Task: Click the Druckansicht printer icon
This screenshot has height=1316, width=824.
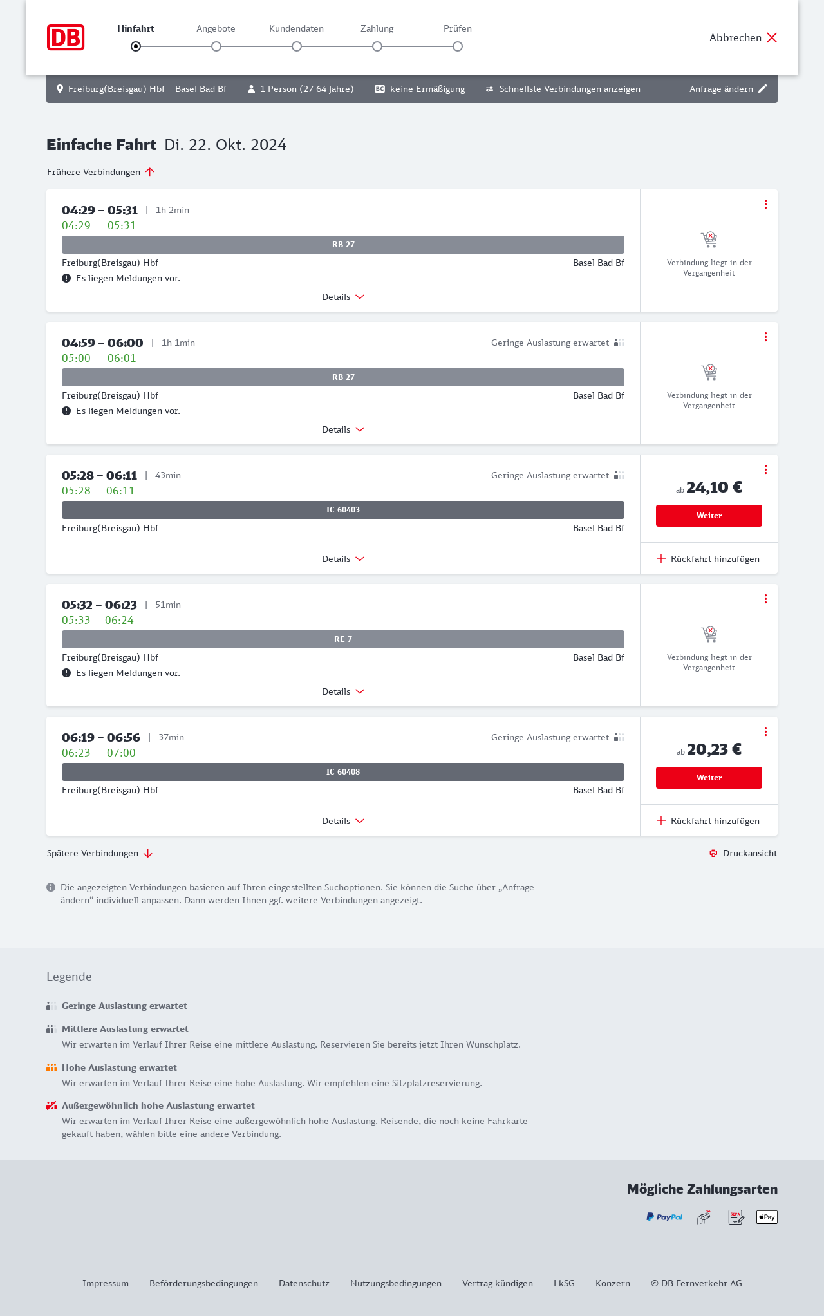Action: (713, 853)
